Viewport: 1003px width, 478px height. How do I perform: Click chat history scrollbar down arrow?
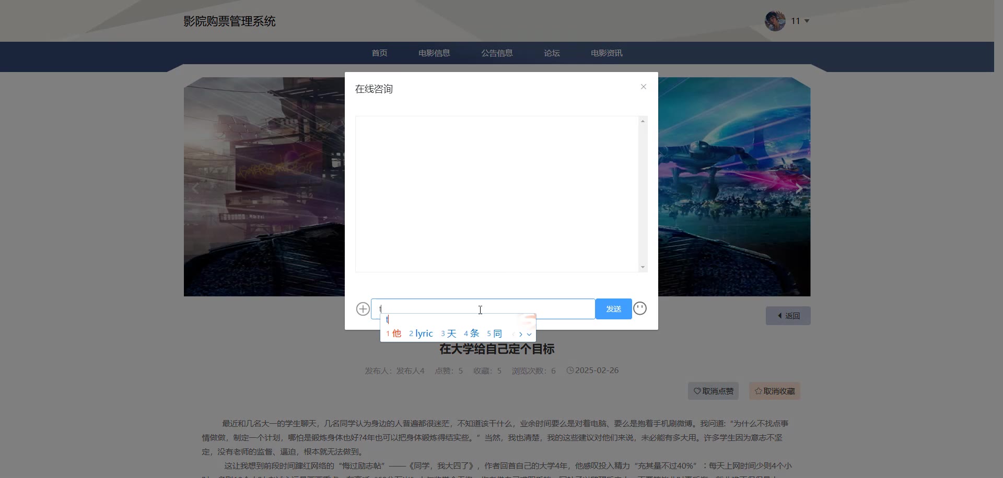click(x=643, y=267)
